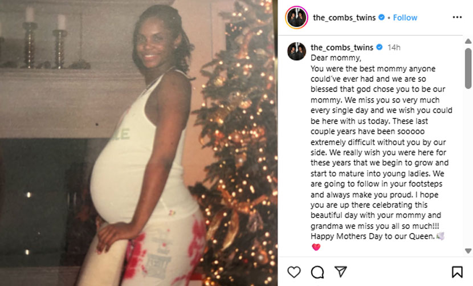Click the caption scrollbar thumb
Screen dimensions: 473x286
click(468, 68)
